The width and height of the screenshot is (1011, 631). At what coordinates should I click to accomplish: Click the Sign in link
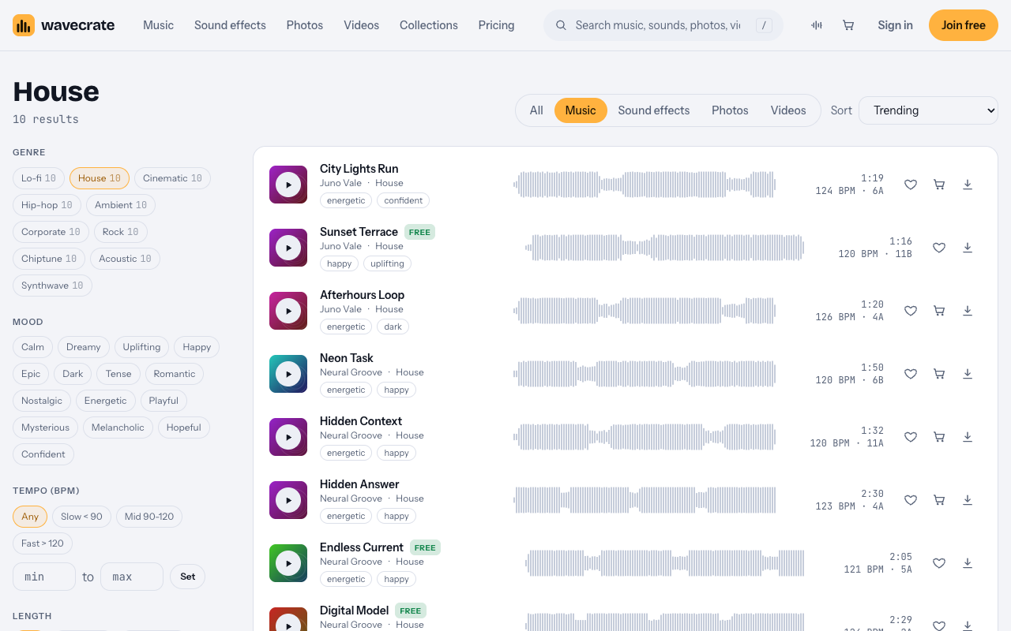point(895,25)
